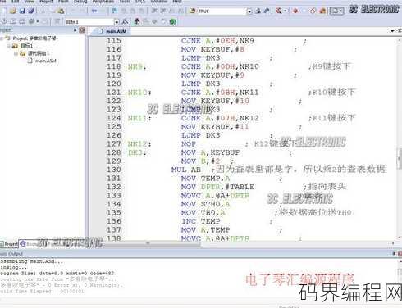
Task: Click the Paste clipboard icon in toolbar
Action: [61, 11]
